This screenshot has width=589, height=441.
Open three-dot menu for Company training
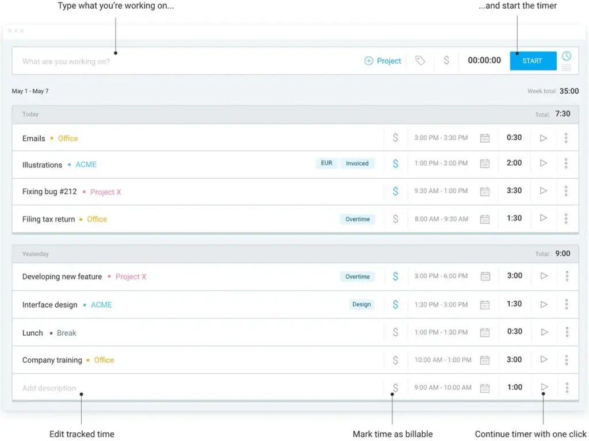click(567, 360)
